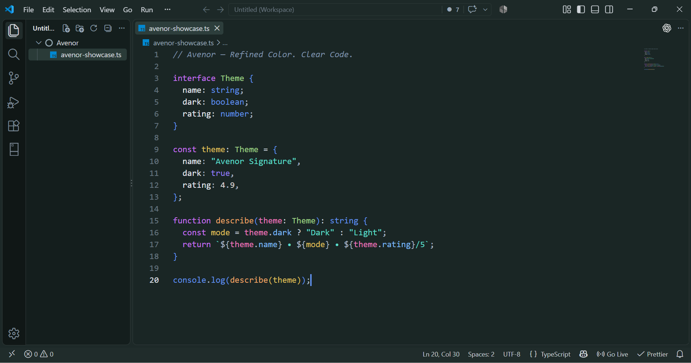The height and width of the screenshot is (363, 691).
Task: Click Ln 20, Col 30 position
Action: click(441, 354)
